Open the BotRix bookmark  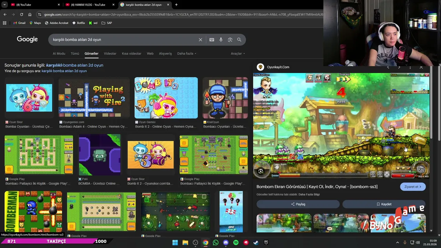tap(79, 23)
